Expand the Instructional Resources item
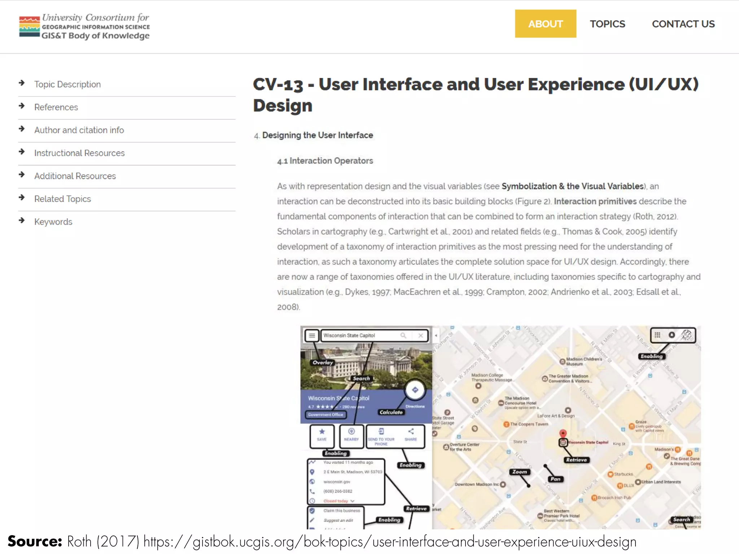The height and width of the screenshot is (554, 739). (79, 153)
